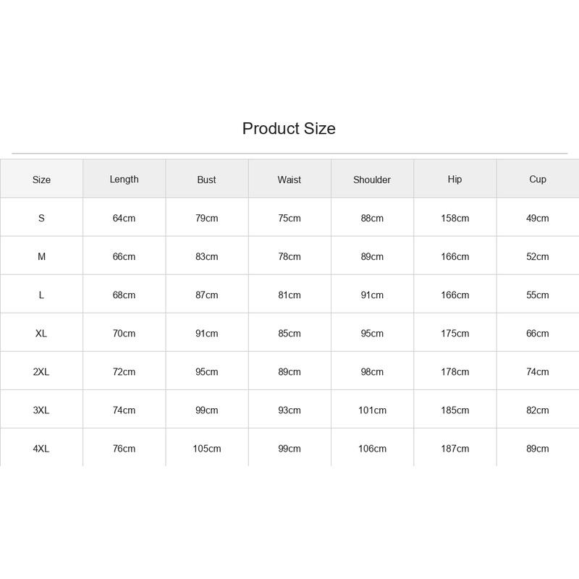Click the 187cm hip cell
Screen dimensions: 579x579
[455, 448]
